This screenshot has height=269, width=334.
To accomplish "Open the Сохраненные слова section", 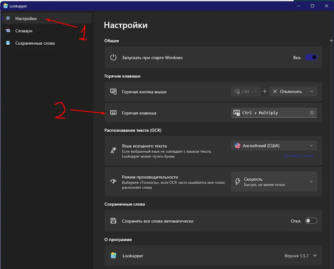I will [x=35, y=43].
